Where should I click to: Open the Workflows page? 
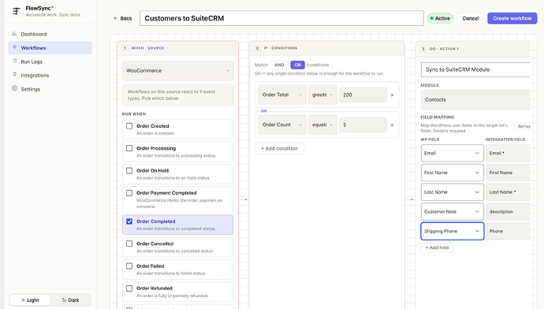[50, 48]
